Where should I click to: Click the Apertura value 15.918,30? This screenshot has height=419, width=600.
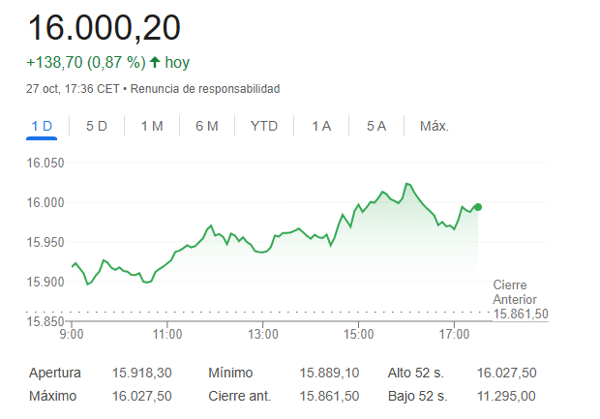pyautogui.click(x=142, y=373)
